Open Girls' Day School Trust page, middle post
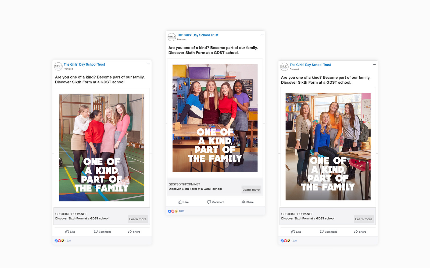Viewport: 430px width, 268px height. click(198, 35)
